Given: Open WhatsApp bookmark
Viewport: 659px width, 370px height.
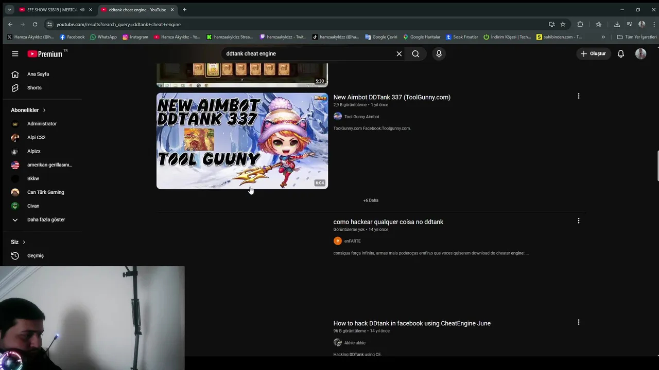Looking at the screenshot, I should [103, 37].
